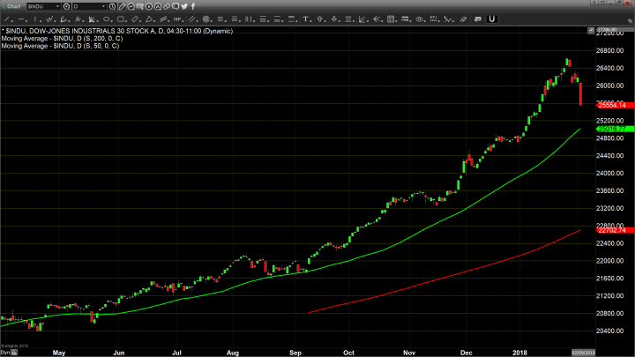
Task: Click the 24000.00 price axis label
Action: [610, 174]
